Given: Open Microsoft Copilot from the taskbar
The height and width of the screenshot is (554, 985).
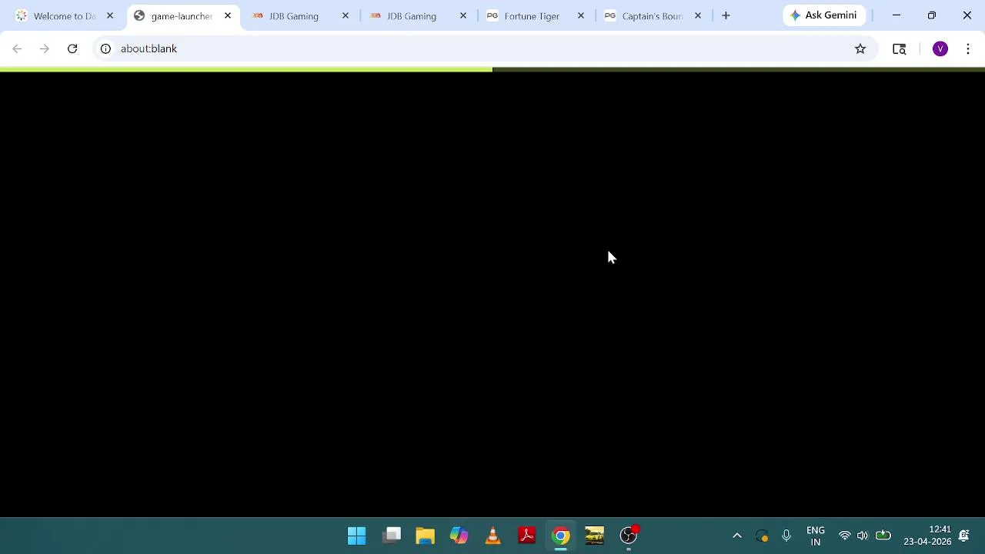Looking at the screenshot, I should coord(459,536).
